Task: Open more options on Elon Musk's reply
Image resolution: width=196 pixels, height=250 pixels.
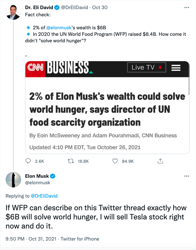Action: pyautogui.click(x=187, y=176)
